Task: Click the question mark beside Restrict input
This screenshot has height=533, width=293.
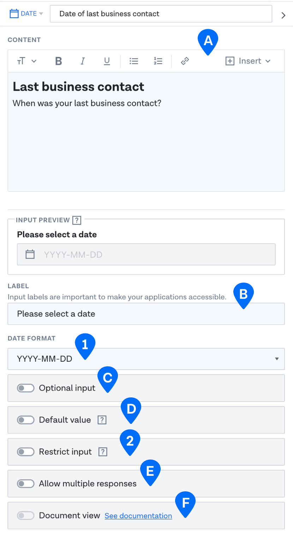Action: tap(102, 451)
